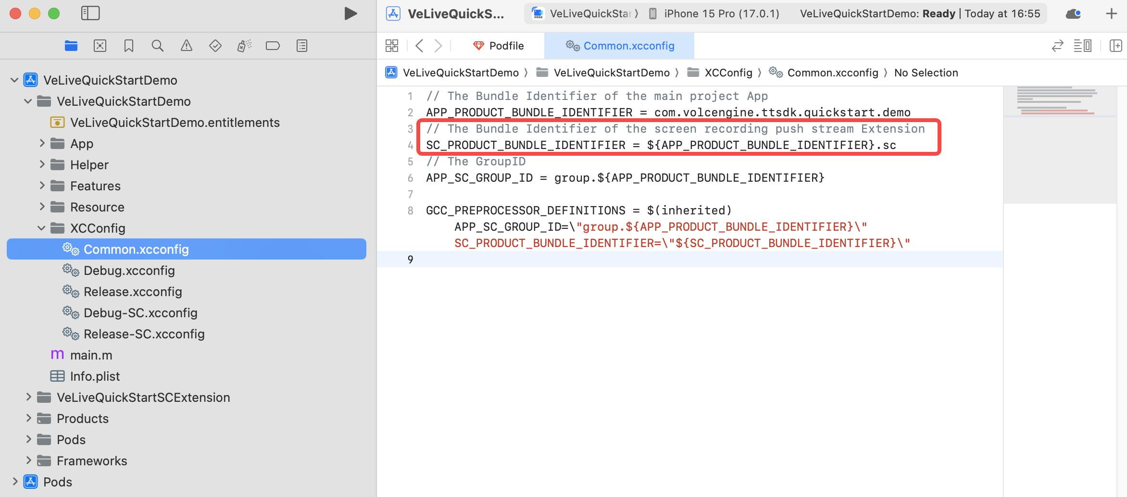Expand the App folder
Screen dimensions: 1127x497
42,143
